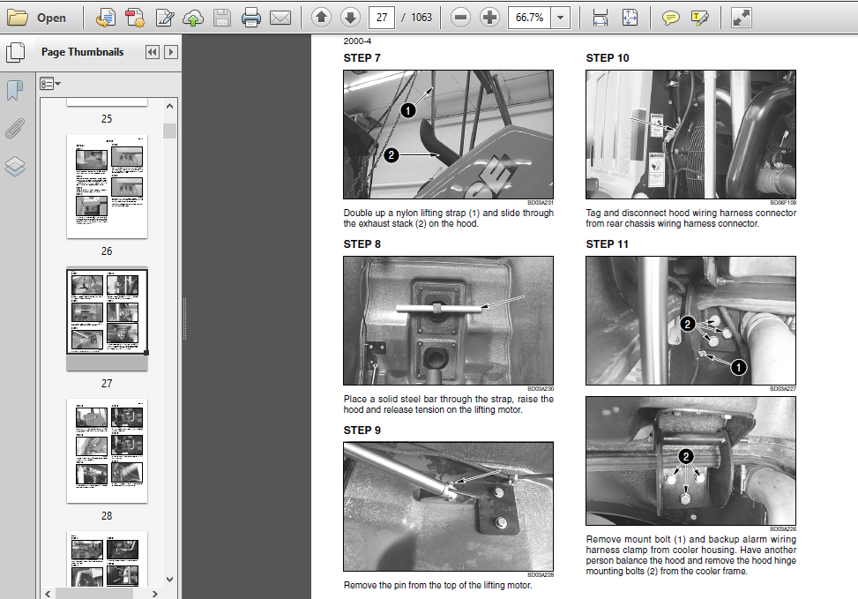The image size is (858, 599).
Task: Click the page header text 2000-4
Action: (357, 41)
